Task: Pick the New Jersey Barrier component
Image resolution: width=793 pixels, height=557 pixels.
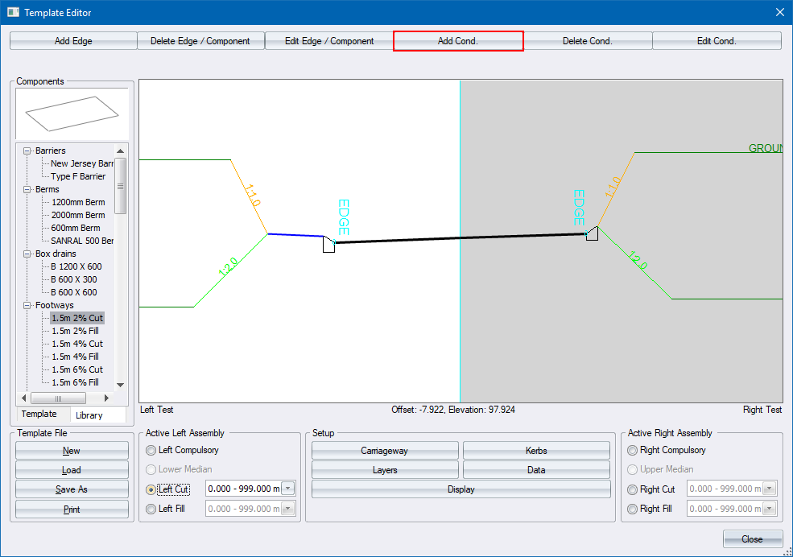Action: [81, 163]
